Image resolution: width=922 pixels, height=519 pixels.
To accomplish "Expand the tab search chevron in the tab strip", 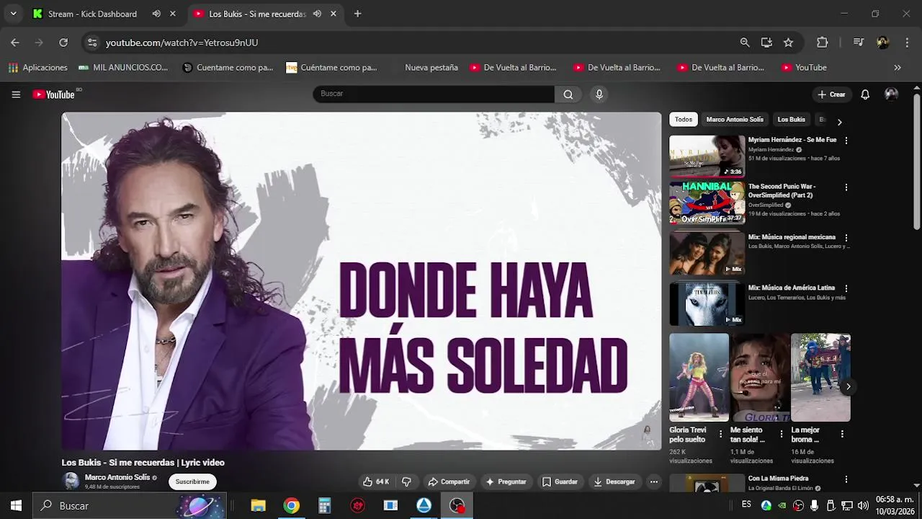I will [x=13, y=14].
